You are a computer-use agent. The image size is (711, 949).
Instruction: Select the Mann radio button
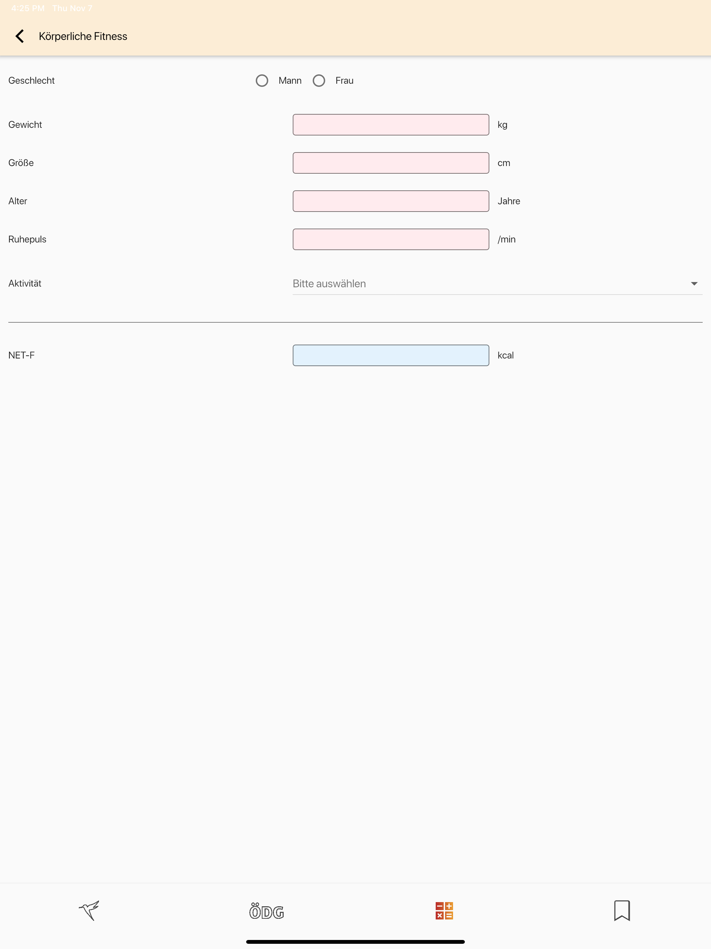click(262, 81)
